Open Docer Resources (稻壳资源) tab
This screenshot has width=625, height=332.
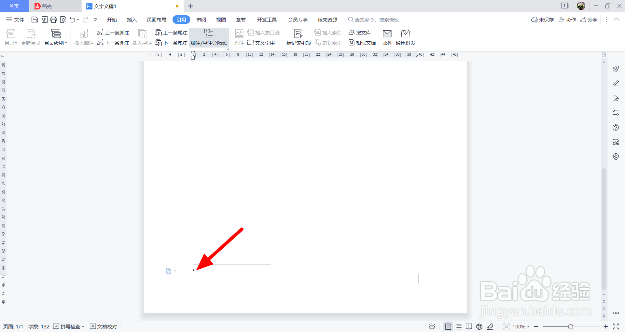pos(327,20)
